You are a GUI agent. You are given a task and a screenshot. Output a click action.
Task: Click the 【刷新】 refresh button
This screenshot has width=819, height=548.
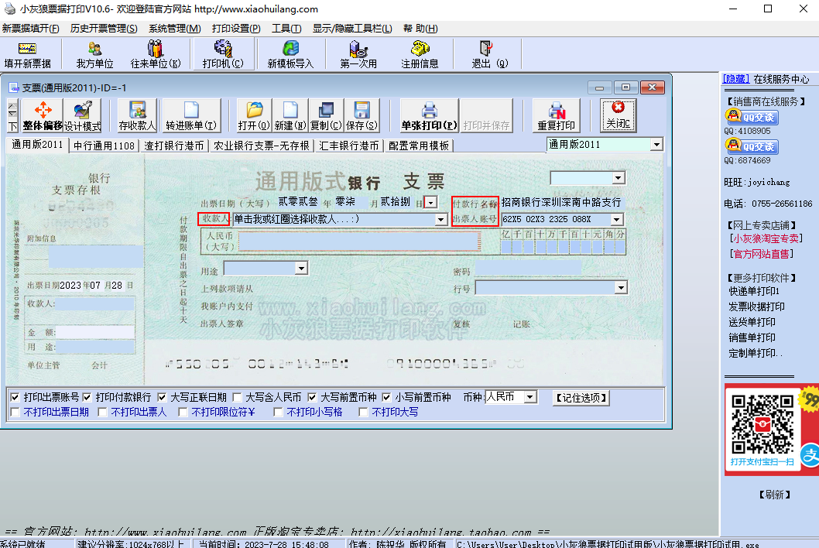point(775,494)
